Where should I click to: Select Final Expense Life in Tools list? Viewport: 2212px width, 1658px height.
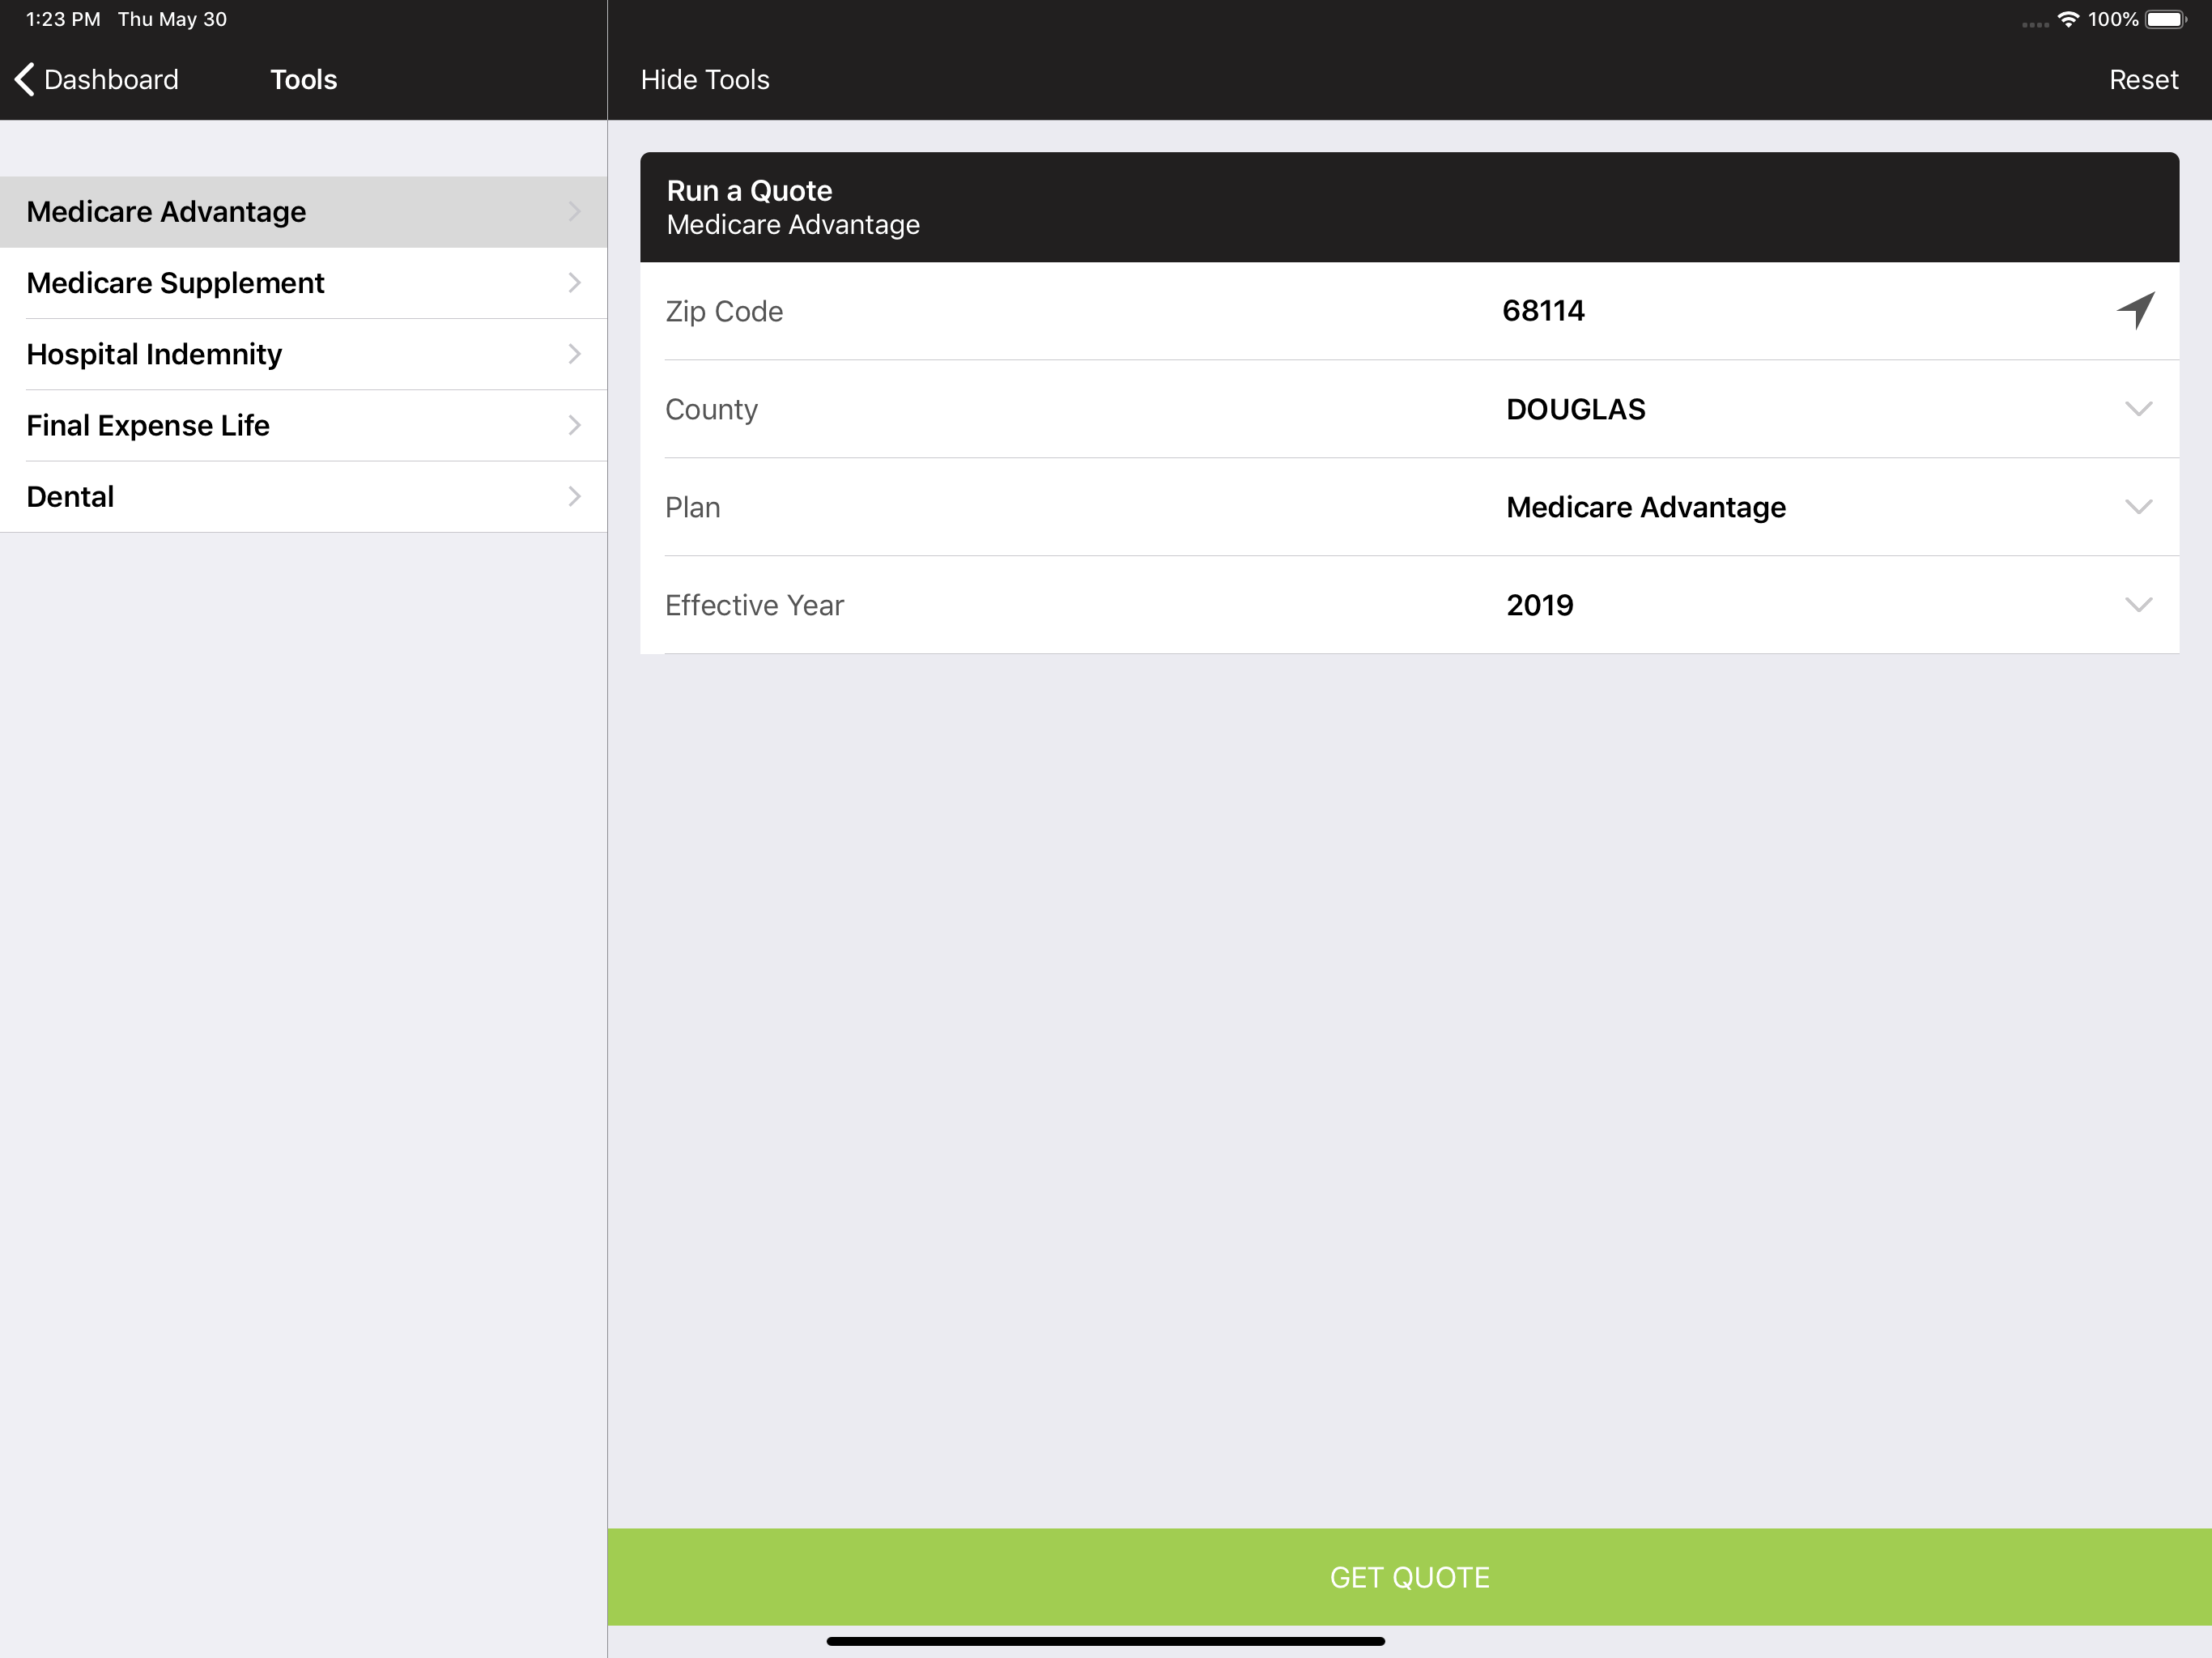(303, 425)
